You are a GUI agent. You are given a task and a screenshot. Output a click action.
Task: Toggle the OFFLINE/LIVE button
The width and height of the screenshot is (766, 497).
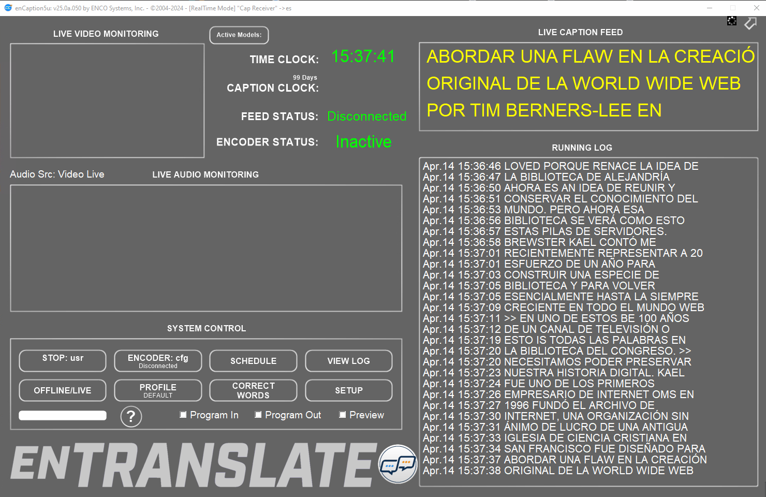63,390
